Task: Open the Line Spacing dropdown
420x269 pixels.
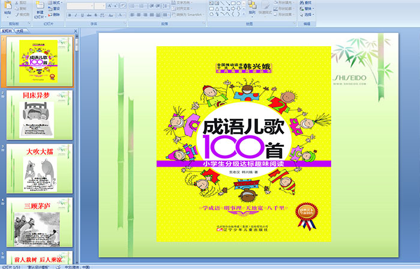Action: [166, 5]
